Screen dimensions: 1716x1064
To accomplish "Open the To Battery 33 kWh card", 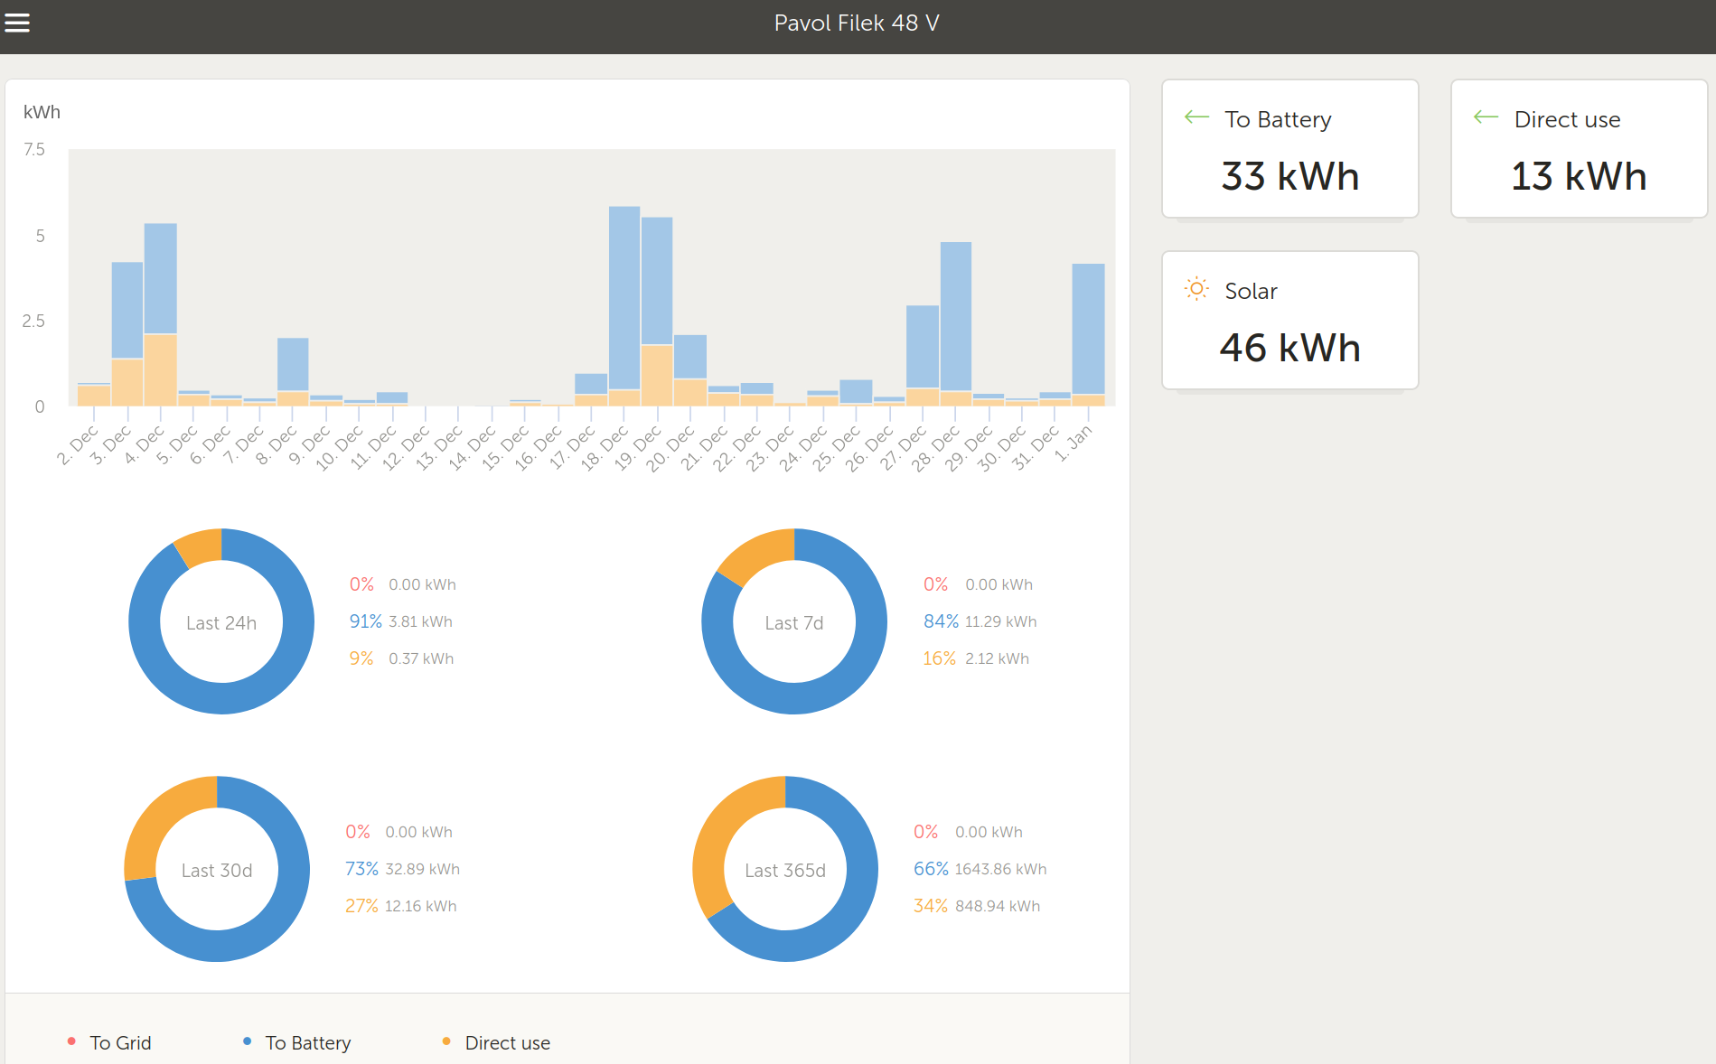I will pos(1289,149).
